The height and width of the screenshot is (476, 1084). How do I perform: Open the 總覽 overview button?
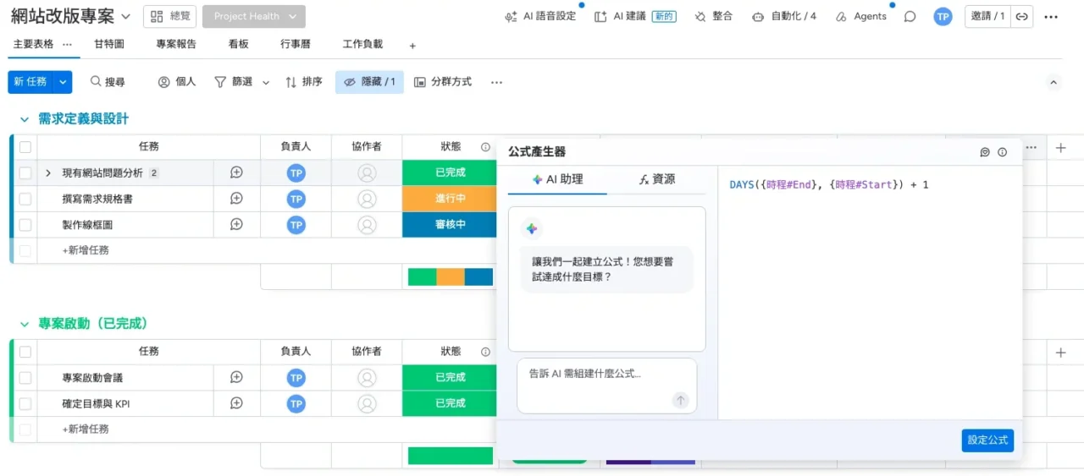tap(170, 16)
